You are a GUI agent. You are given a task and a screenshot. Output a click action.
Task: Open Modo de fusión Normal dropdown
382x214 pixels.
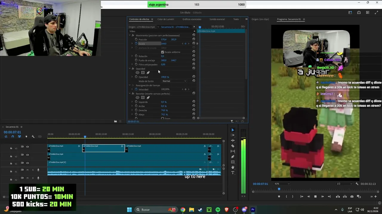point(174,81)
